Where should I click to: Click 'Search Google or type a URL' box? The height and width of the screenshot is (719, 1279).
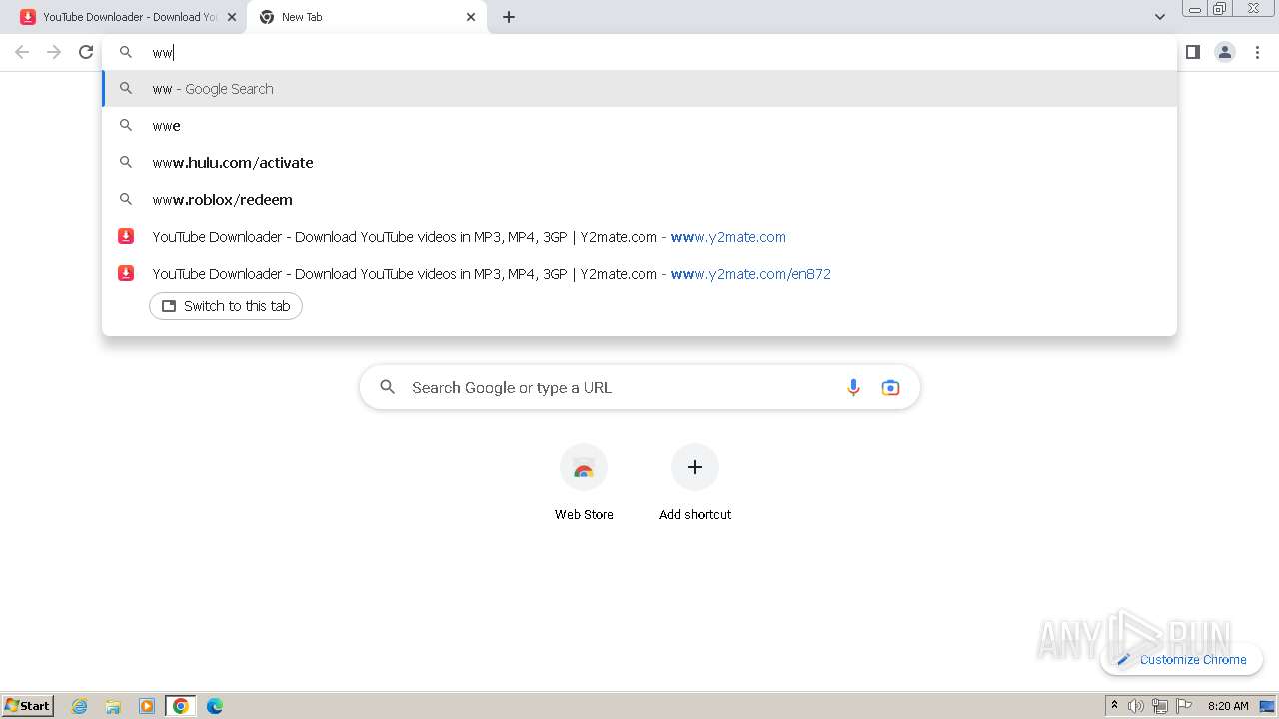click(639, 388)
